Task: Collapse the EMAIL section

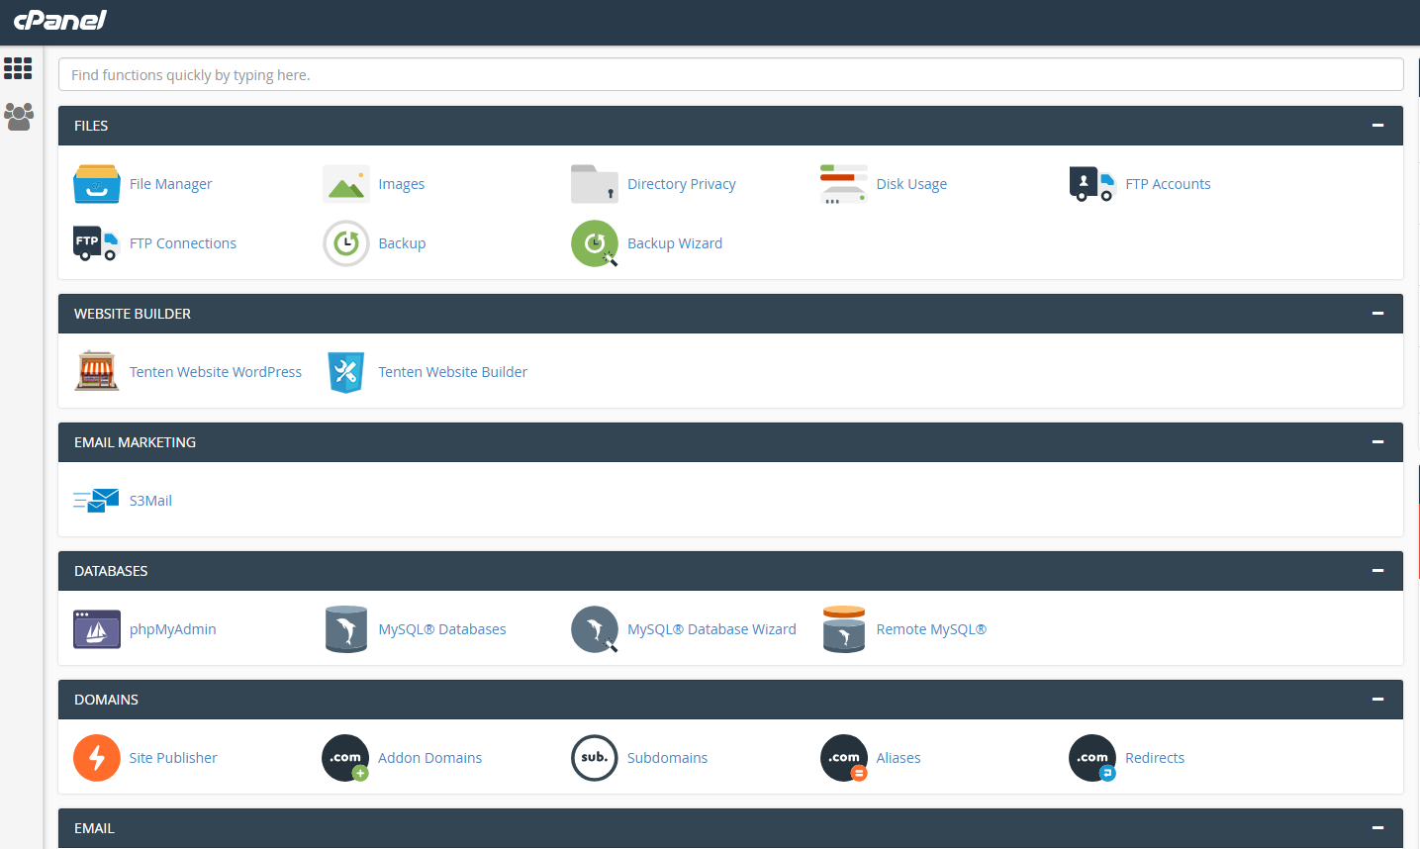Action: coord(1377,828)
